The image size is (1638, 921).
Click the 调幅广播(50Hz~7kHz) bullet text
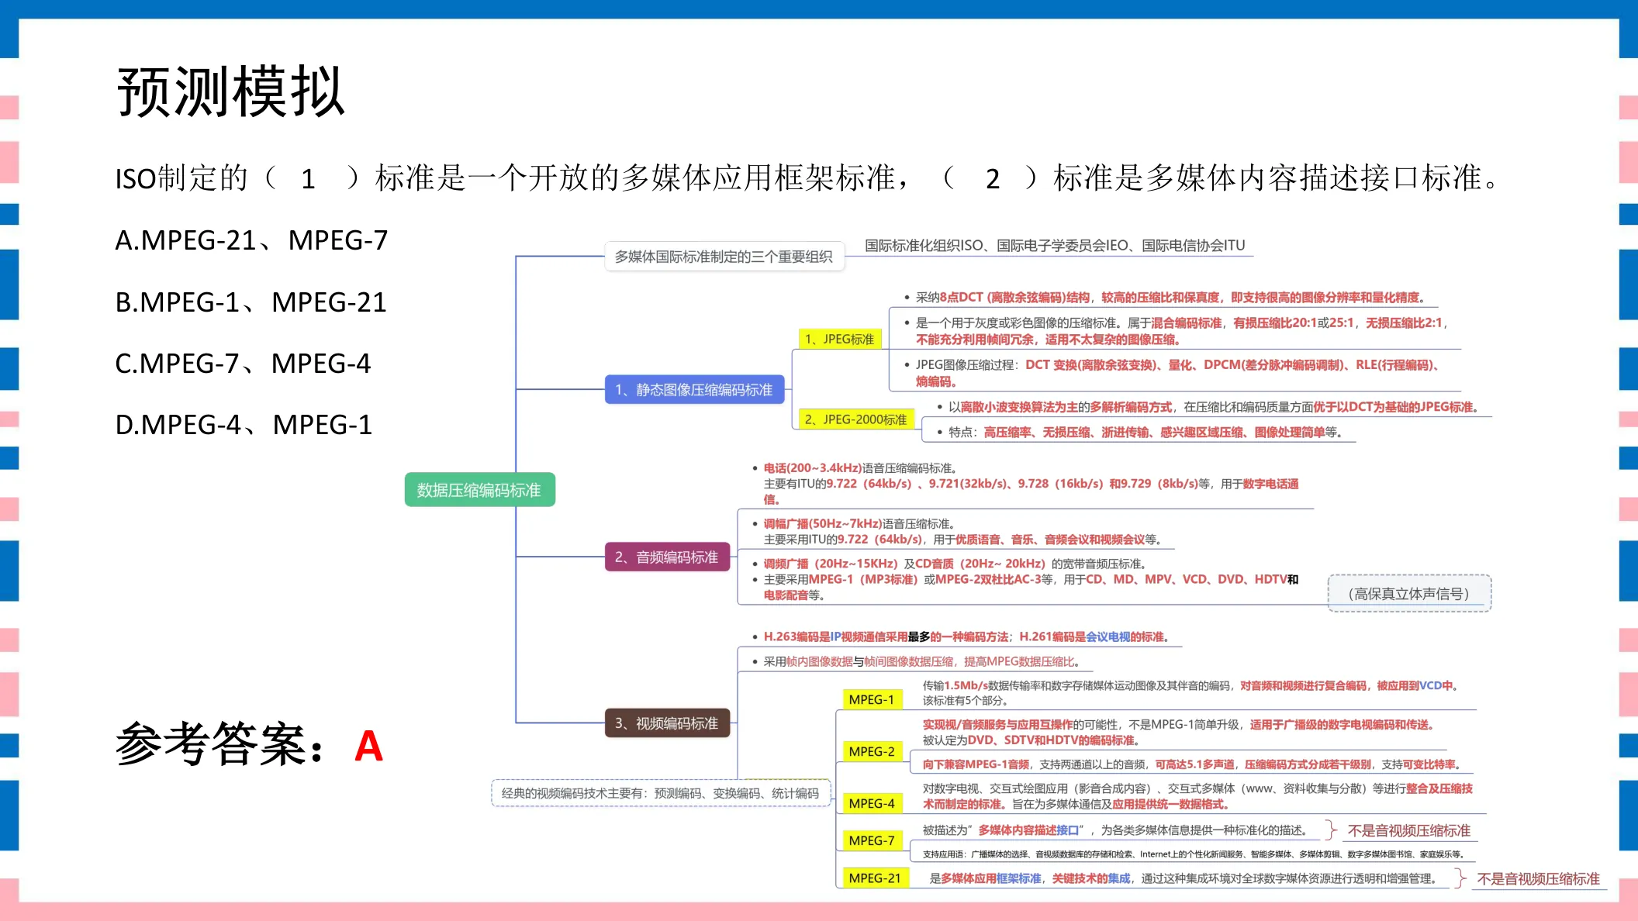click(962, 532)
